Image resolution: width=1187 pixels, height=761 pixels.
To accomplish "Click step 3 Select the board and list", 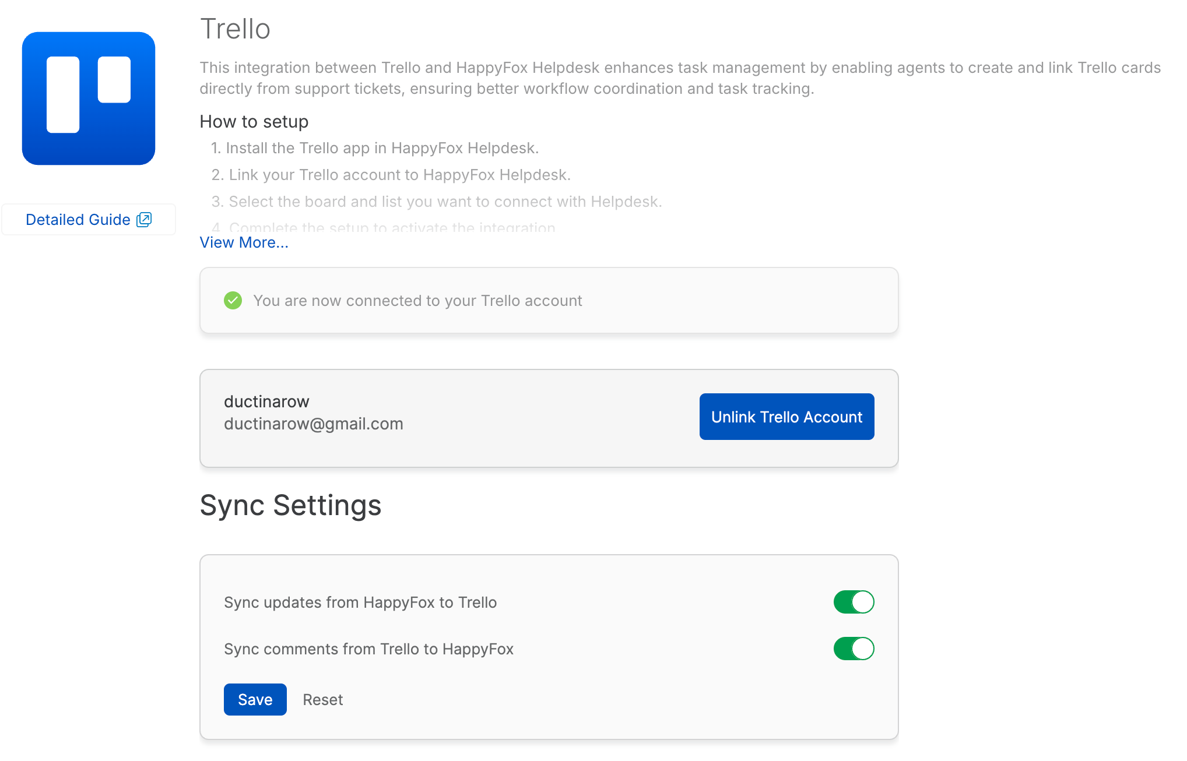I will (x=437, y=202).
